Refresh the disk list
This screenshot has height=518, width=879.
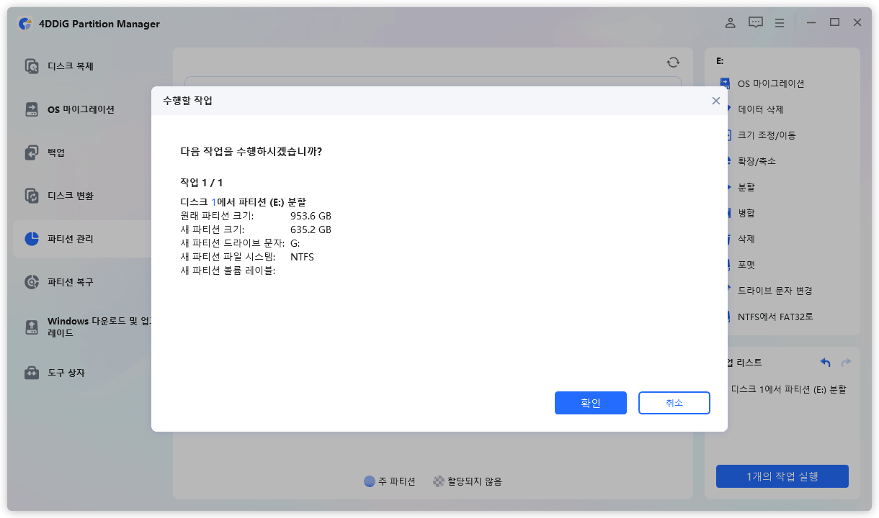(x=673, y=63)
